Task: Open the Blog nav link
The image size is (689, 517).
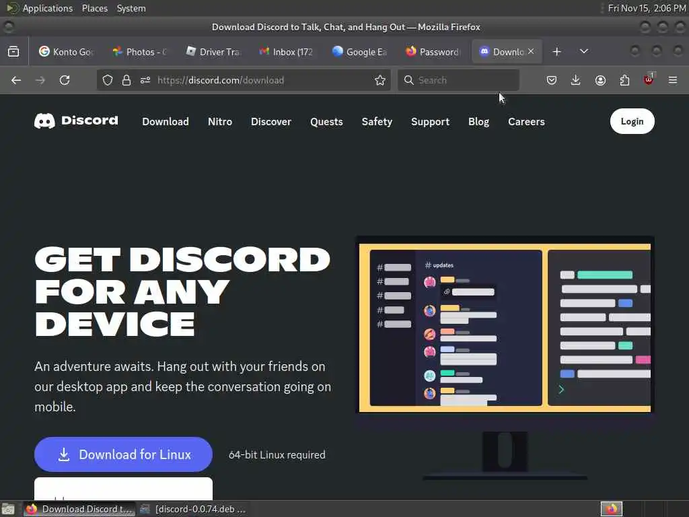Action: tap(478, 122)
